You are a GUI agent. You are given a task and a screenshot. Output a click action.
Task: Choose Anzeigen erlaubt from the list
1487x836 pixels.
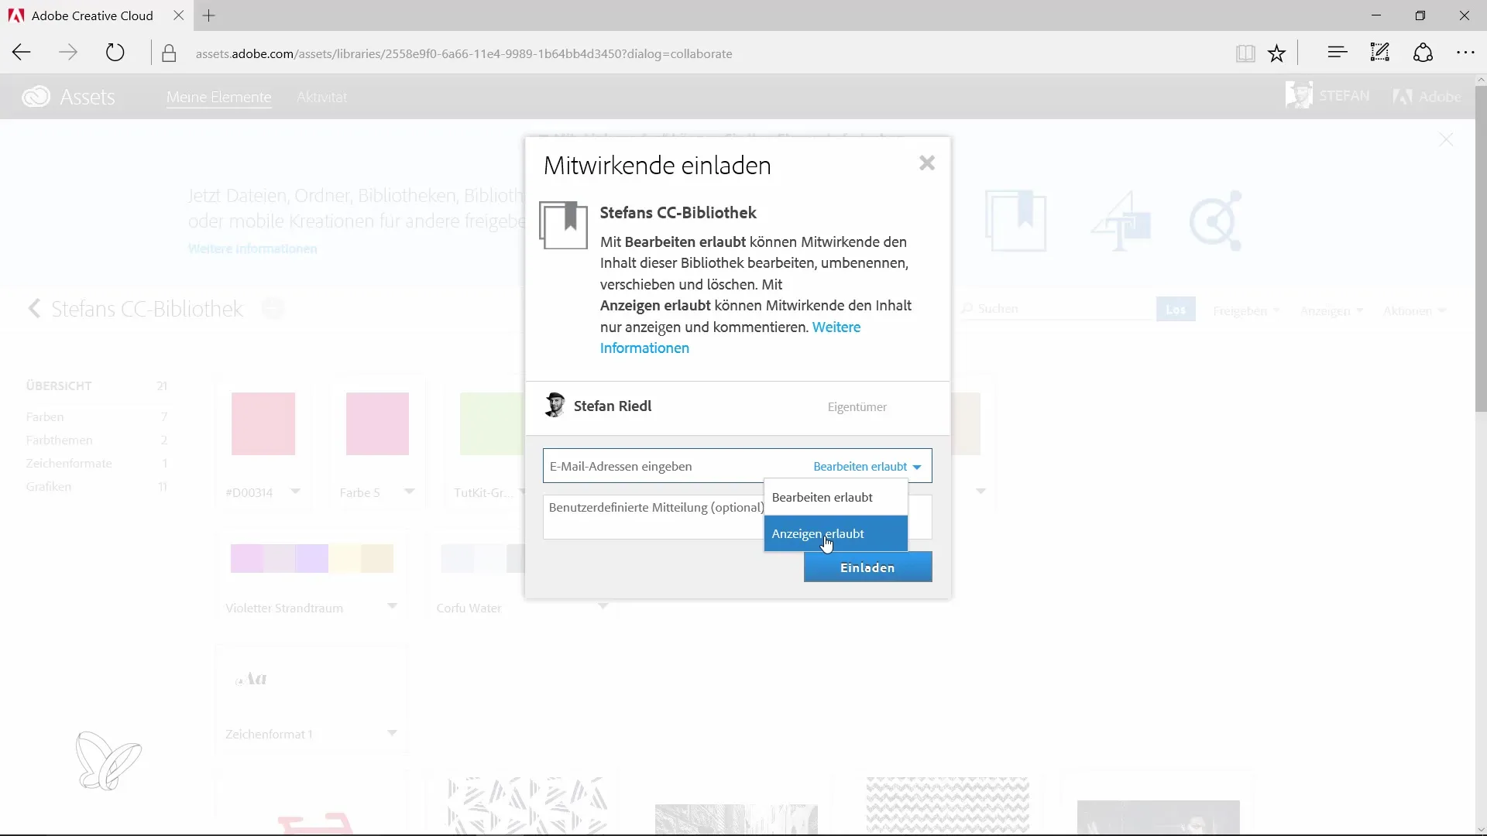coord(836,534)
